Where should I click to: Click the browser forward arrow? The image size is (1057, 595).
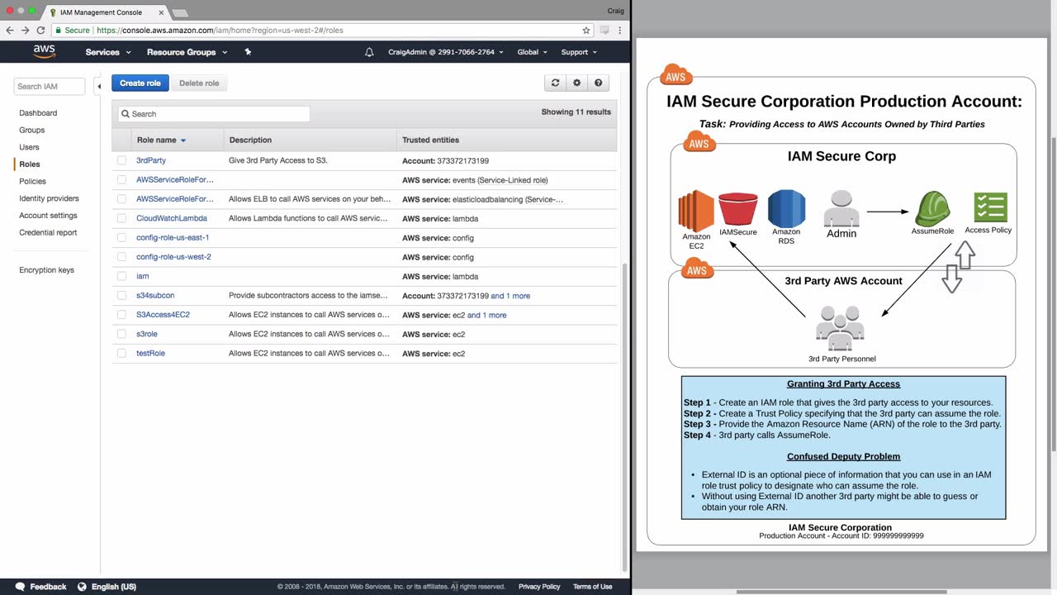[x=25, y=30]
